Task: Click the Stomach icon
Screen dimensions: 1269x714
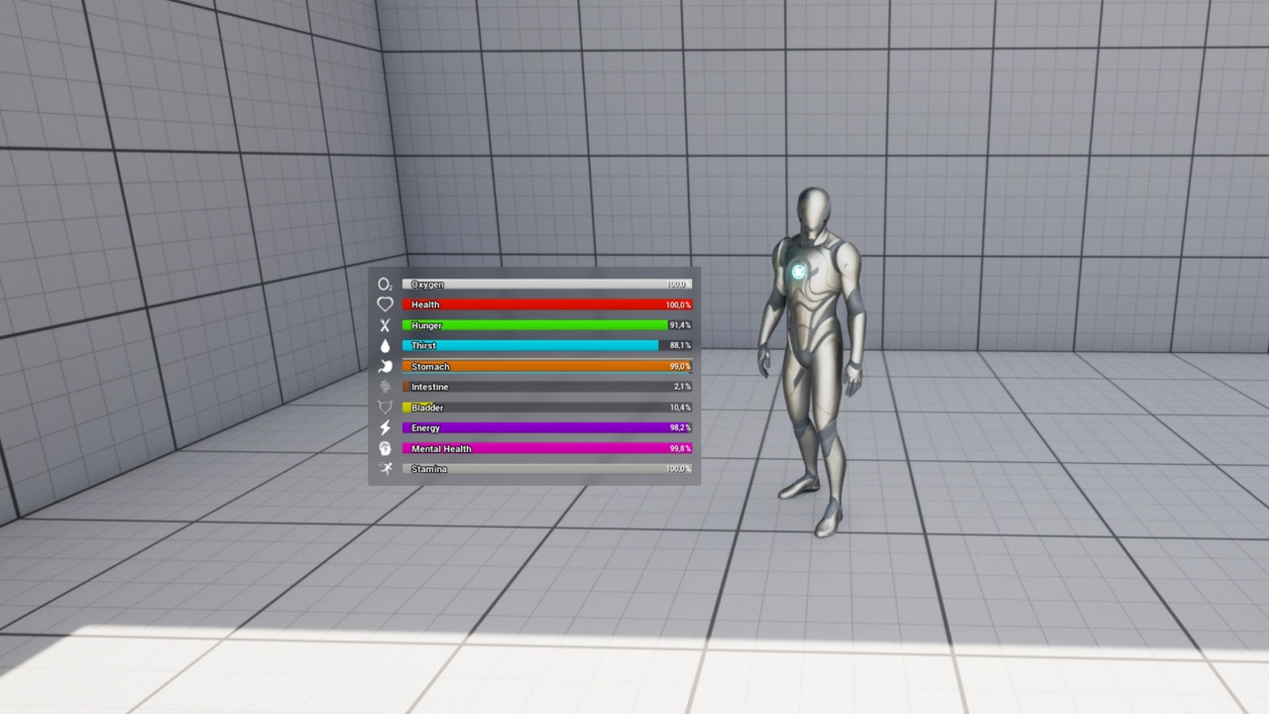Action: (385, 366)
